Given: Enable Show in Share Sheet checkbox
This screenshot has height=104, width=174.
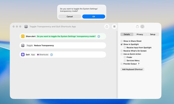Looking at the screenshot, I should click(x=122, y=41).
